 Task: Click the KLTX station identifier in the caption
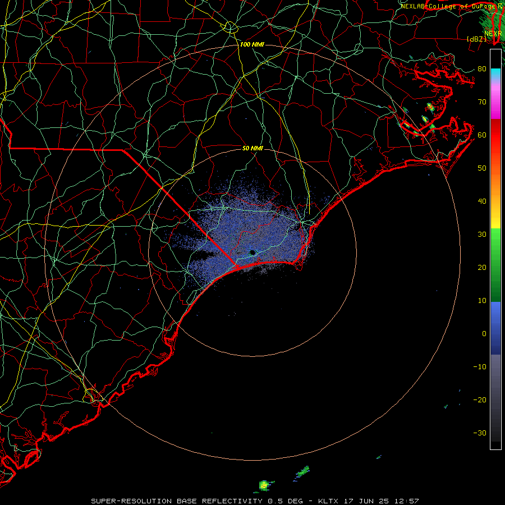(x=328, y=501)
